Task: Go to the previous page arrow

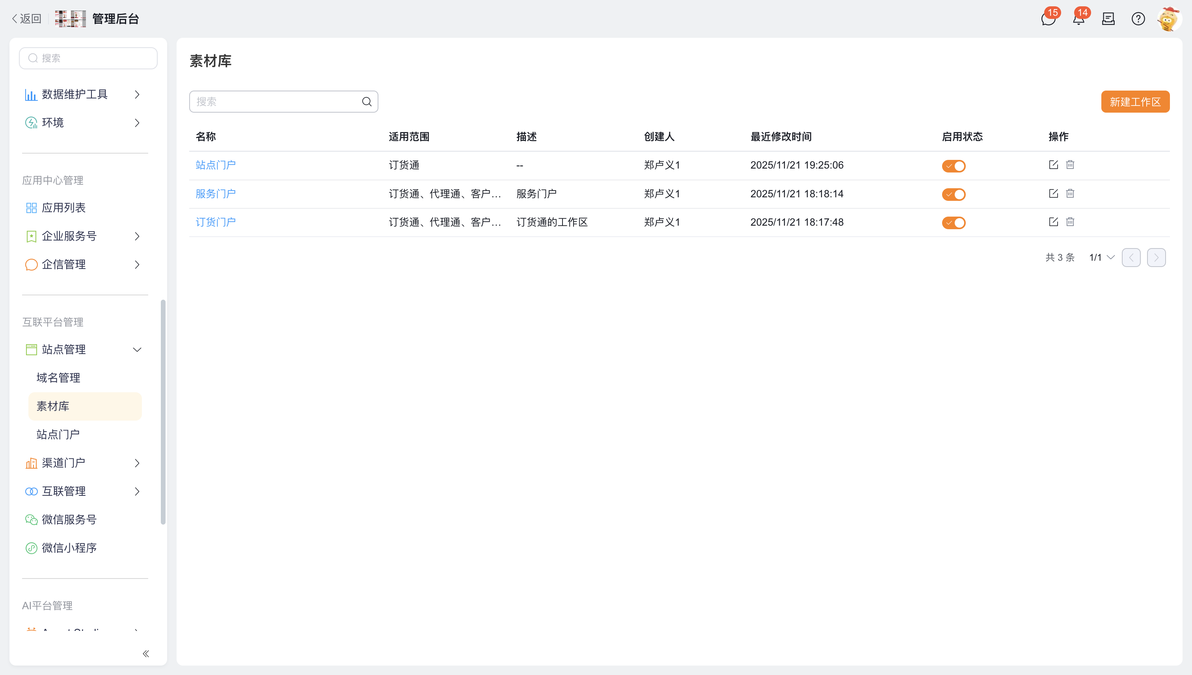Action: click(1131, 257)
